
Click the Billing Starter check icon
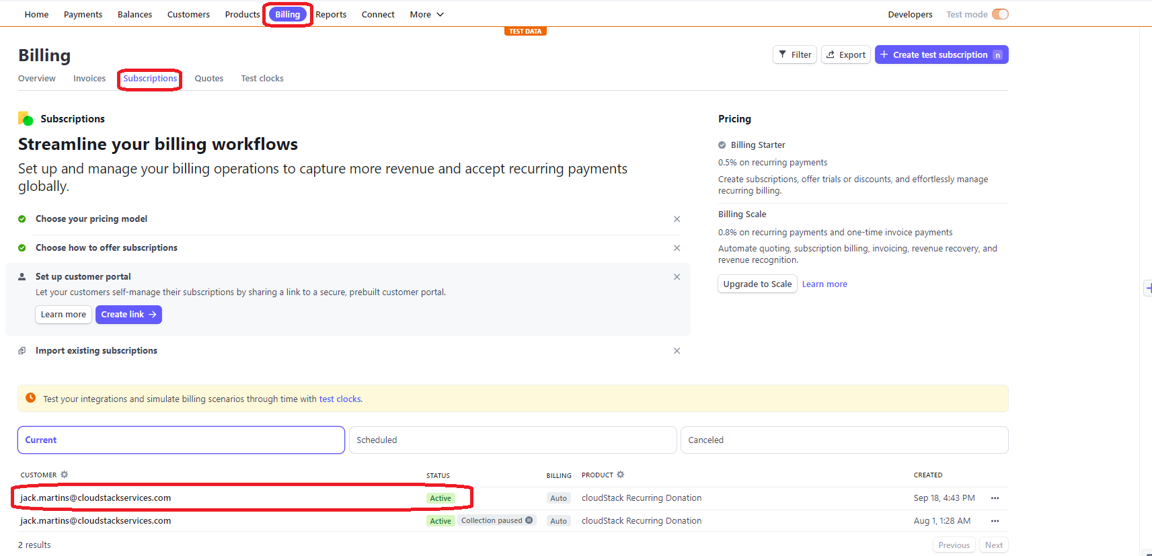click(x=722, y=145)
